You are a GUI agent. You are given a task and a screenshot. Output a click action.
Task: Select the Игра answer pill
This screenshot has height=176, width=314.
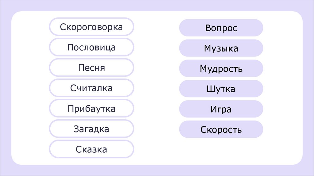point(221,109)
